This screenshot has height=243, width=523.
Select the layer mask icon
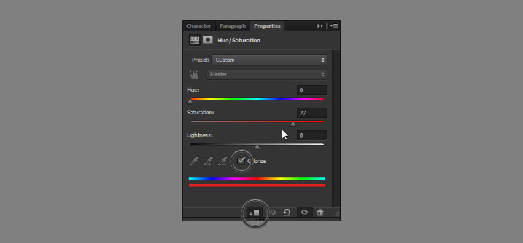pyautogui.click(x=208, y=40)
